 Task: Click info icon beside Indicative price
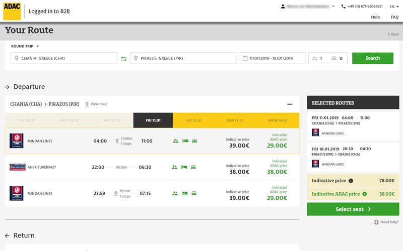pos(351,181)
